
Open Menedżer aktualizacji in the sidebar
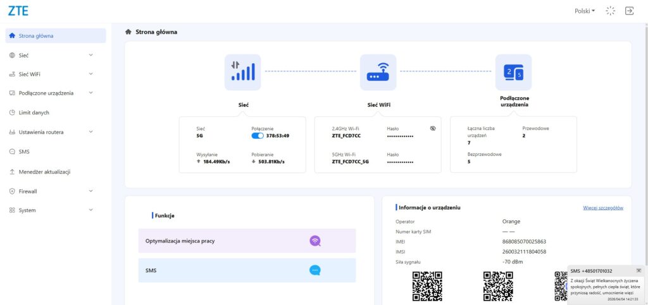pos(44,172)
